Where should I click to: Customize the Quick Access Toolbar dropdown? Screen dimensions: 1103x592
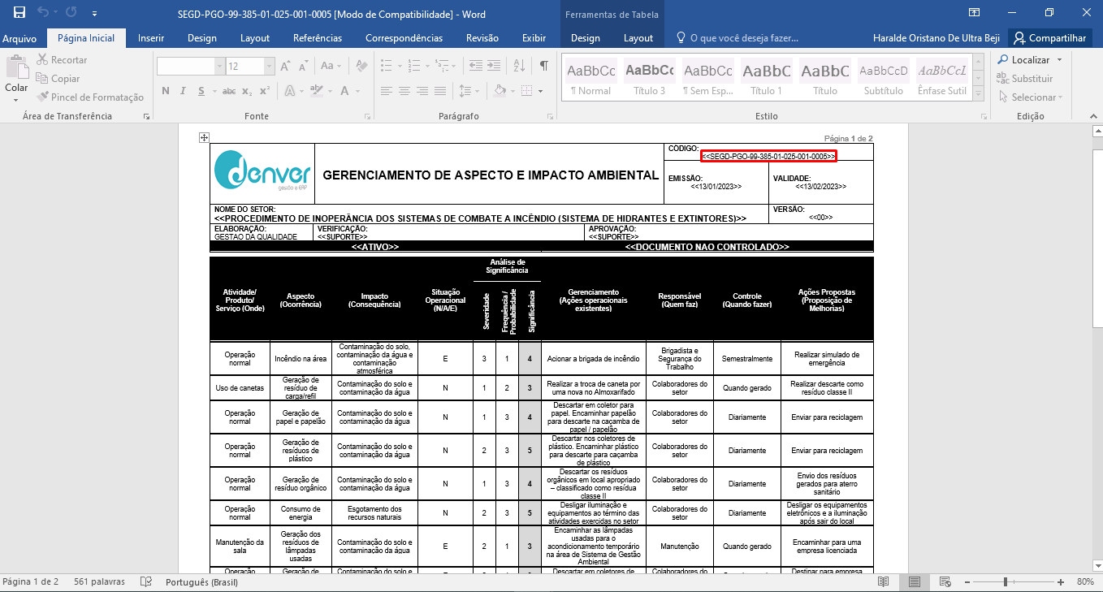95,13
